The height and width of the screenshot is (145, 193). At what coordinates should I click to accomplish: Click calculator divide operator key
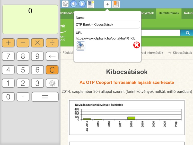(52, 43)
